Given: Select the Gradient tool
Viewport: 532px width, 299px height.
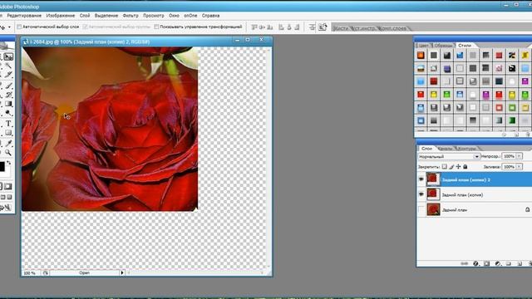Looking at the screenshot, I should (x=8, y=104).
